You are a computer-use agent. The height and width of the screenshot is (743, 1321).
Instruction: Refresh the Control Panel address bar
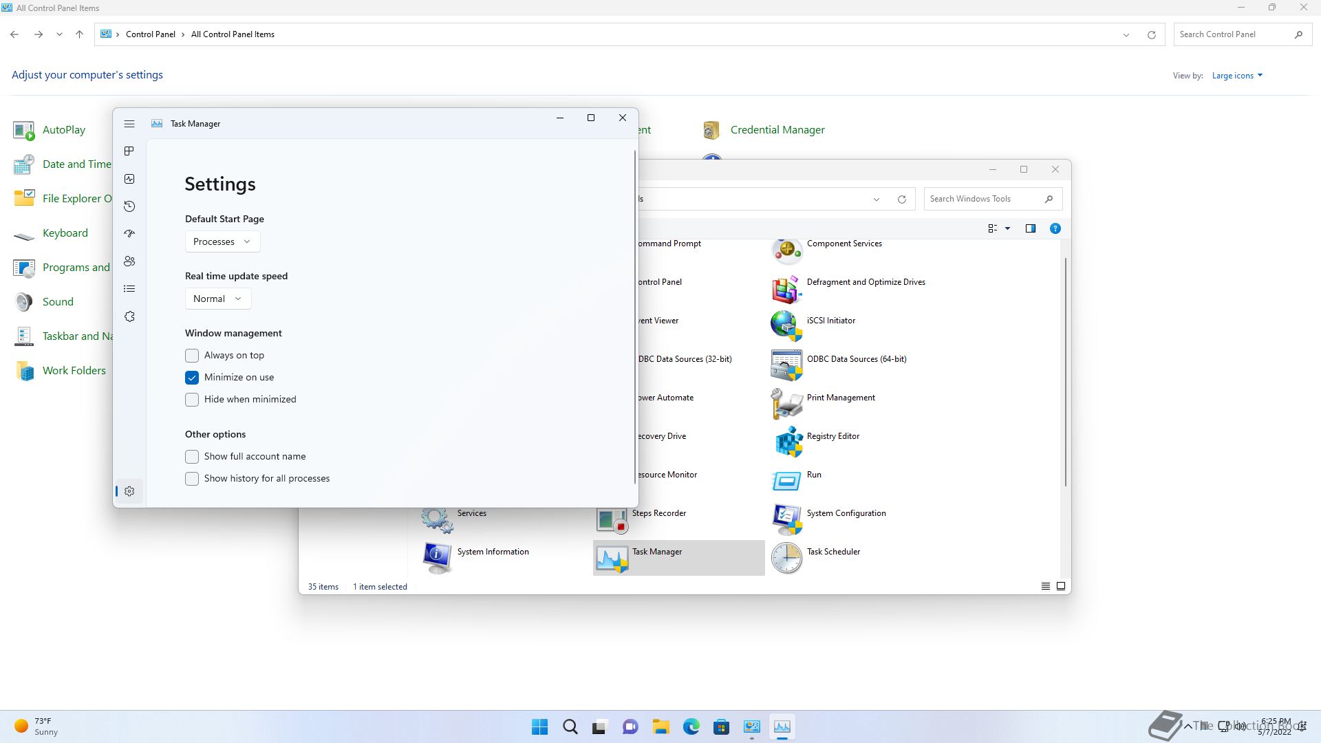click(x=1151, y=34)
